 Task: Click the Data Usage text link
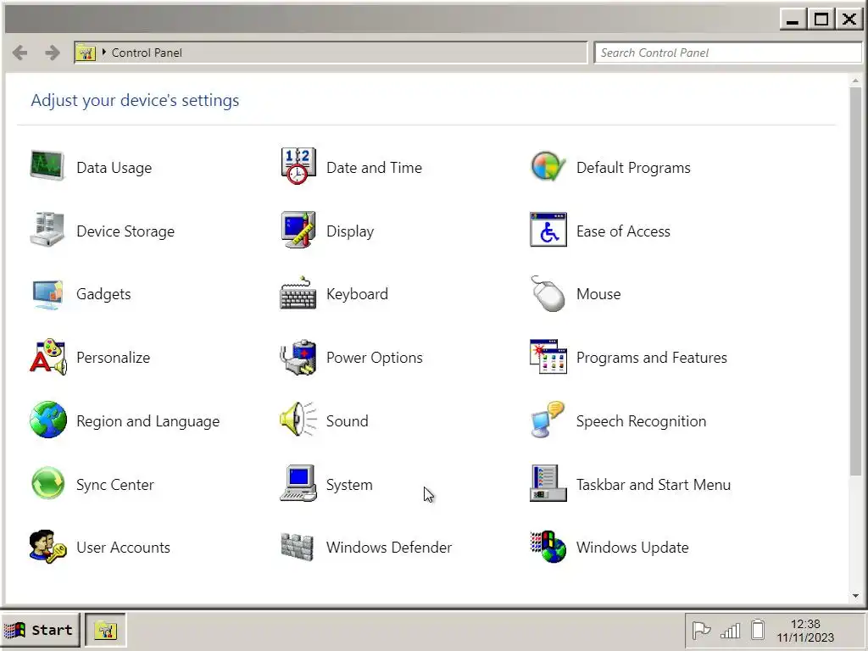[114, 168]
